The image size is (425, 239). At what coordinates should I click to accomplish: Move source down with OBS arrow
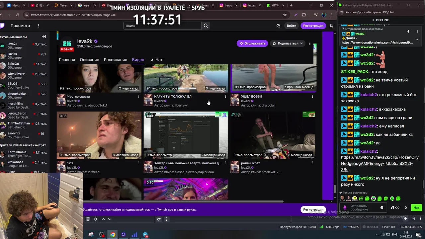click(110, 219)
